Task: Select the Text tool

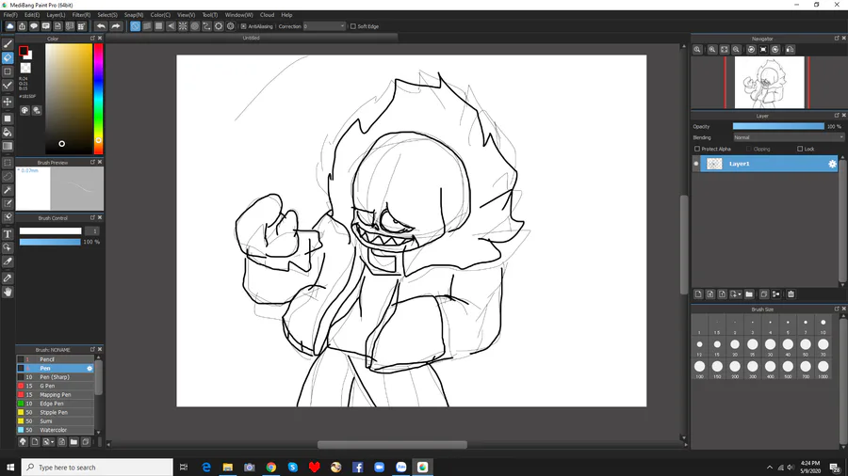Action: pos(8,234)
